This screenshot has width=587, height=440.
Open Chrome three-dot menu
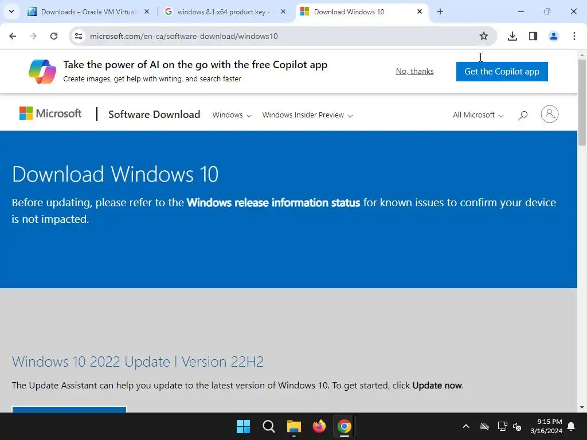pos(574,36)
